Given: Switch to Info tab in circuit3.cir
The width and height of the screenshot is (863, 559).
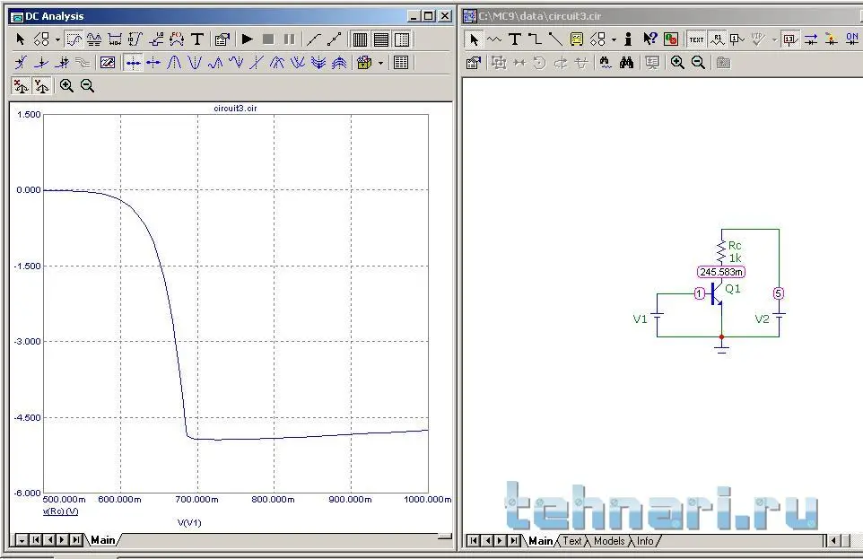Looking at the screenshot, I should click(644, 541).
